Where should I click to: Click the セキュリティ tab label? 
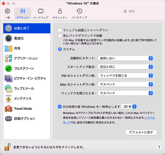tap(60, 17)
